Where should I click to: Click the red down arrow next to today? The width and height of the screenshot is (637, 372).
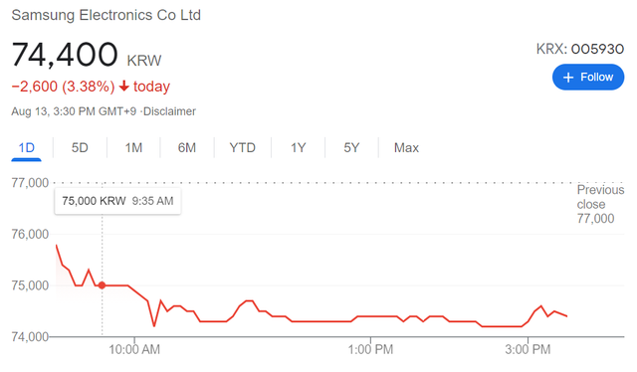[x=124, y=87]
